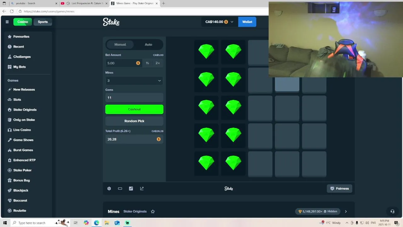Viewport: 403px width, 227px height.
Task: Switch to Manual betting mode
Action: [x=120, y=44]
